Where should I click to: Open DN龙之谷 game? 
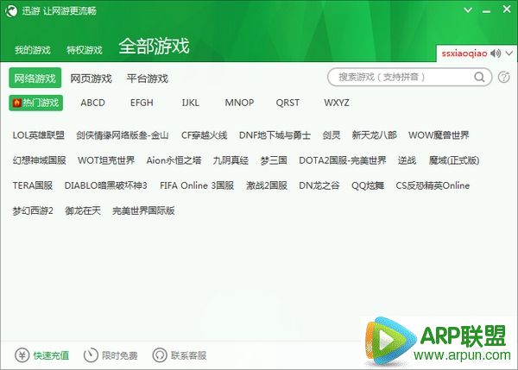pyautogui.click(x=319, y=185)
